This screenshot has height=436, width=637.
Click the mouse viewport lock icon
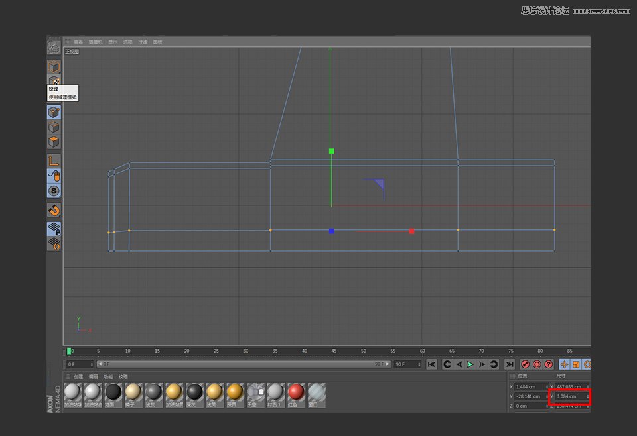click(54, 175)
